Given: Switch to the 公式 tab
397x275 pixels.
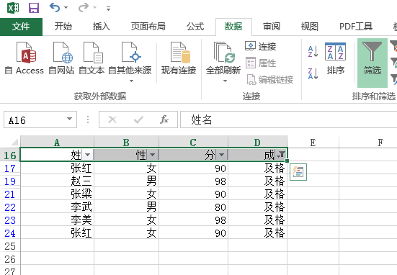Looking at the screenshot, I should point(195,27).
